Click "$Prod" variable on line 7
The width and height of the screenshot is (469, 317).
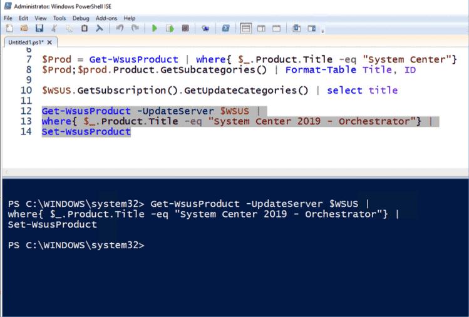click(56, 59)
